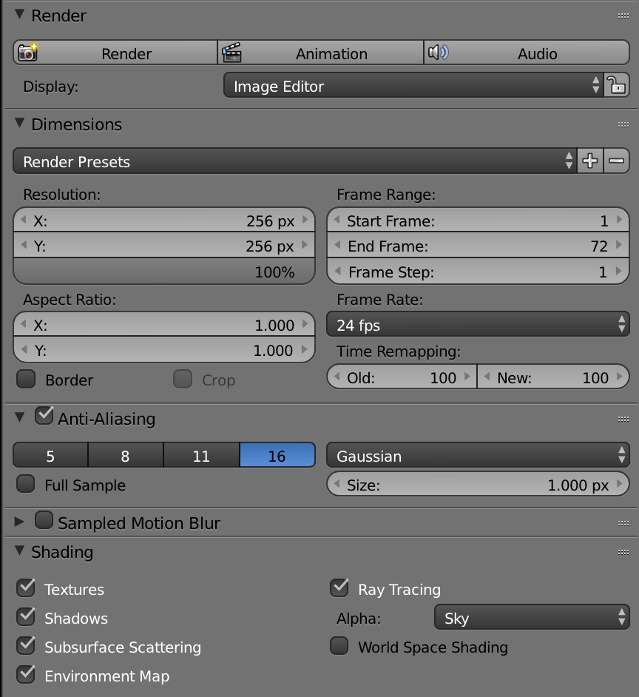Click the Render Presets selector
This screenshot has height=697, width=639.
[288, 160]
